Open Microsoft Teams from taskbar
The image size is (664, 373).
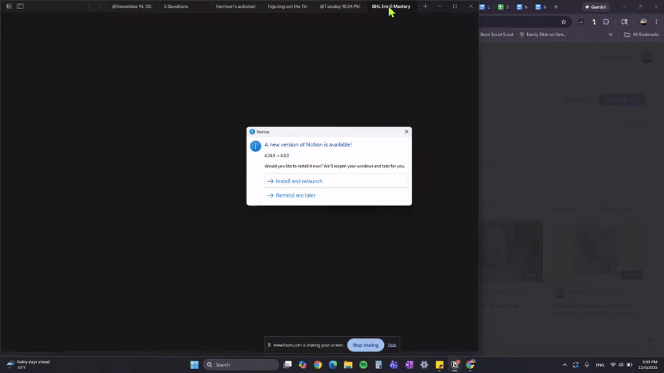(394, 365)
